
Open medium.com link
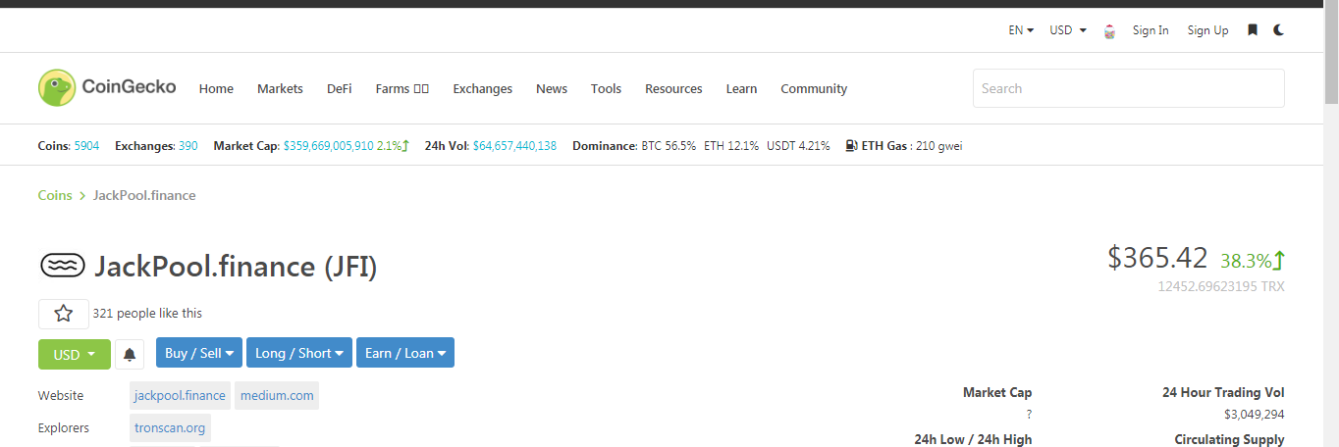(277, 395)
